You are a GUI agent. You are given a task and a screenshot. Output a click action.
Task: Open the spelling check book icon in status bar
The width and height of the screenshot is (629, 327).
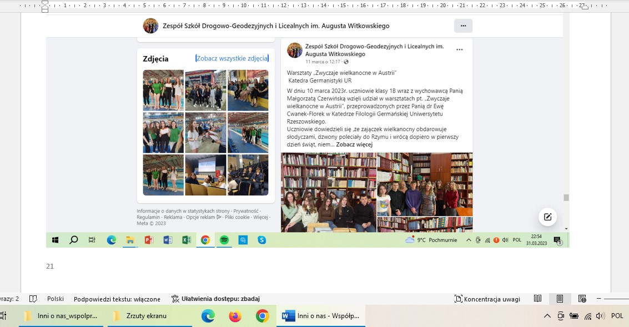pyautogui.click(x=33, y=299)
